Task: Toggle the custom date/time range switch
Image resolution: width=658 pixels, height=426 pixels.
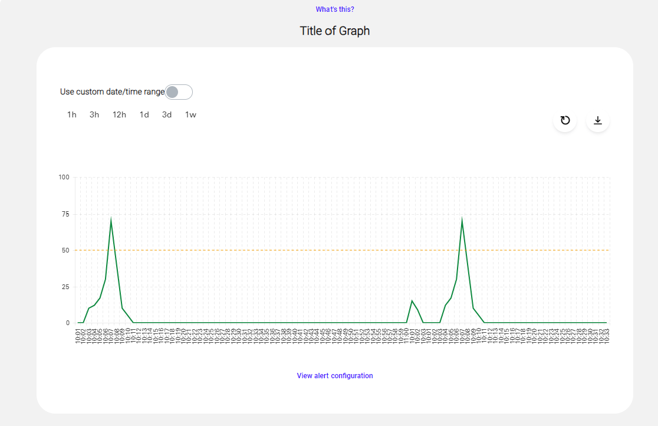Action: (179, 92)
